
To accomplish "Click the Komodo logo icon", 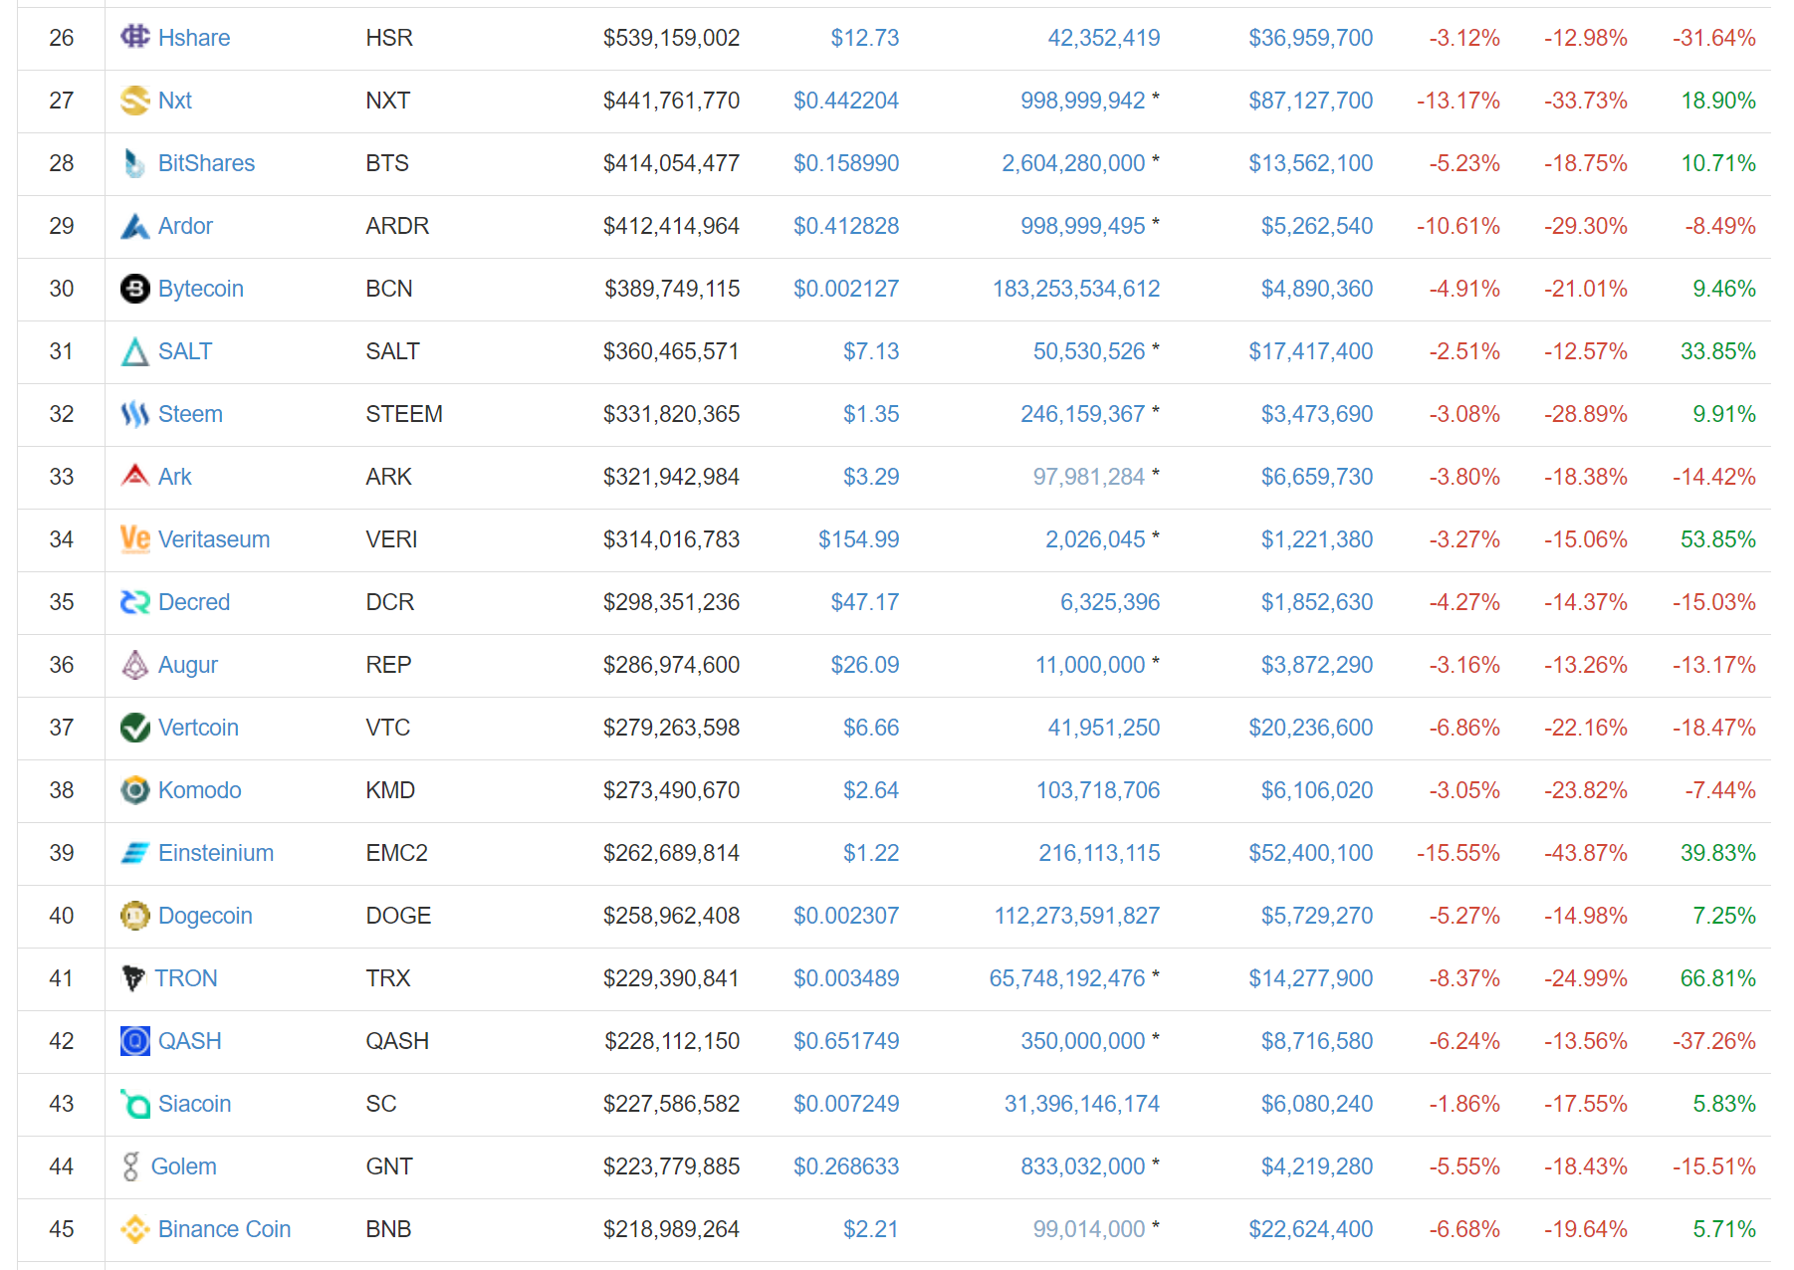I will coord(134,790).
